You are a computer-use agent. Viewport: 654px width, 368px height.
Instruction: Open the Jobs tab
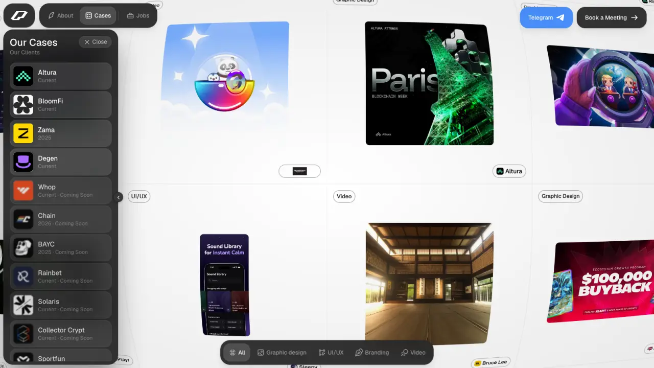click(x=138, y=16)
